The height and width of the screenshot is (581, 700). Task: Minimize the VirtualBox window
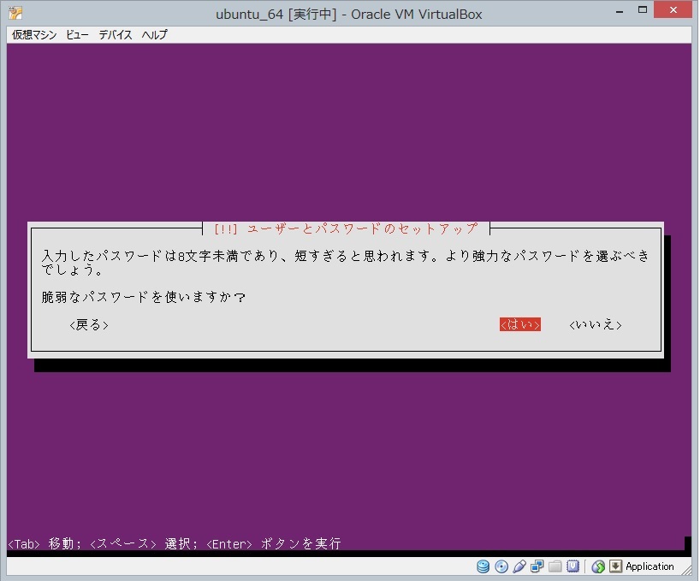pos(620,12)
